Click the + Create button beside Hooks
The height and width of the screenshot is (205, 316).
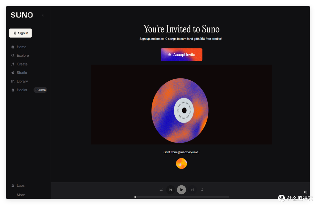pos(40,90)
